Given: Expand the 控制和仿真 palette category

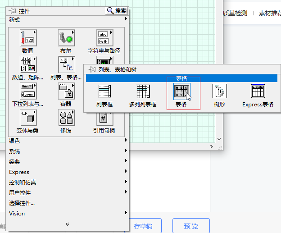Looking at the screenshot, I should pyautogui.click(x=68, y=183).
